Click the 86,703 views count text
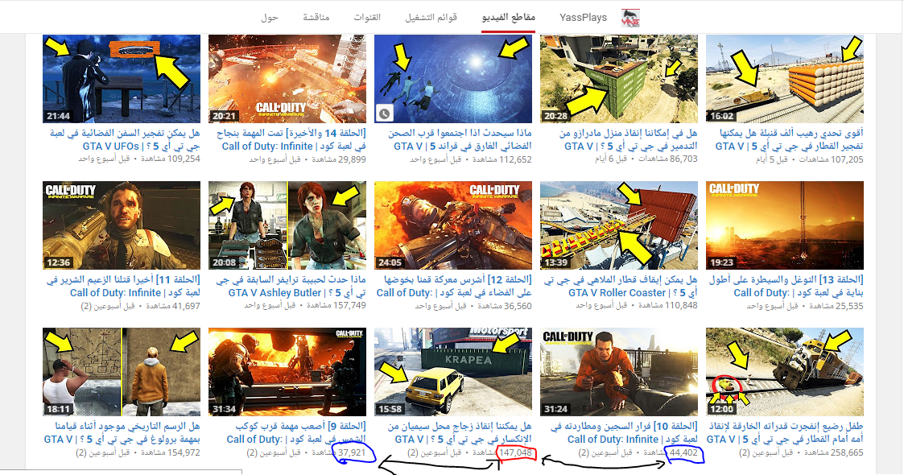The image size is (904, 475). pos(668,159)
